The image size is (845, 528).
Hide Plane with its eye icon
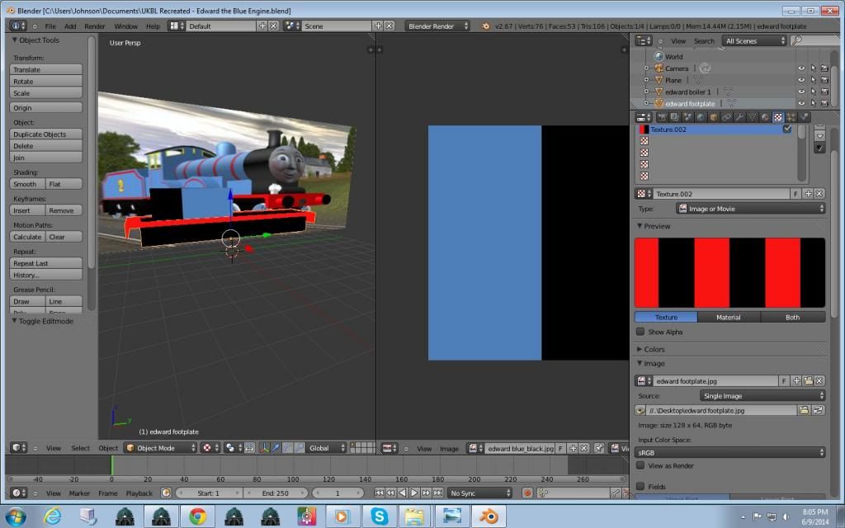[x=800, y=80]
